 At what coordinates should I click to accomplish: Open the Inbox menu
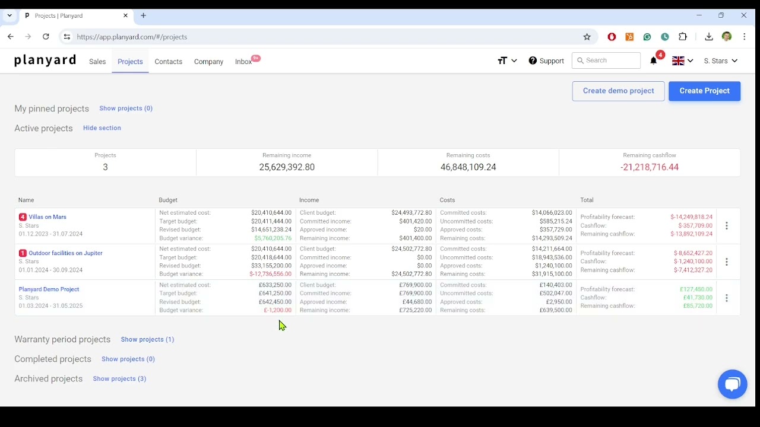click(x=244, y=62)
